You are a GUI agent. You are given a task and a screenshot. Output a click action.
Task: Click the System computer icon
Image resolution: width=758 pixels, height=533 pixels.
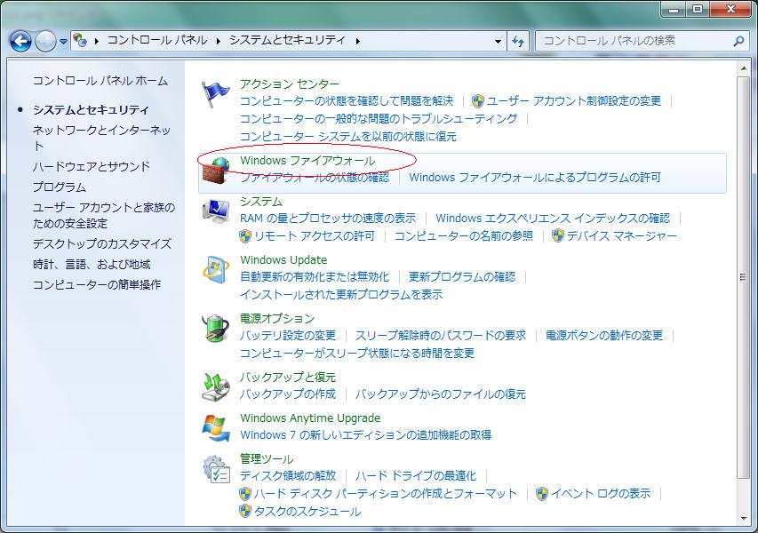[215, 211]
